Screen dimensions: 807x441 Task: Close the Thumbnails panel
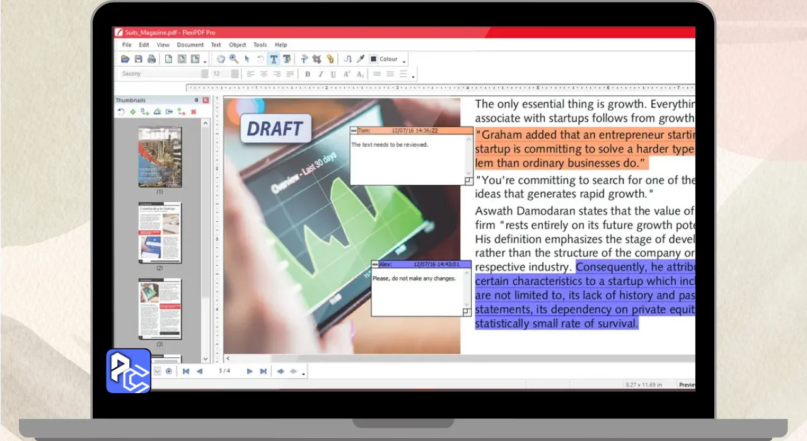point(206,100)
